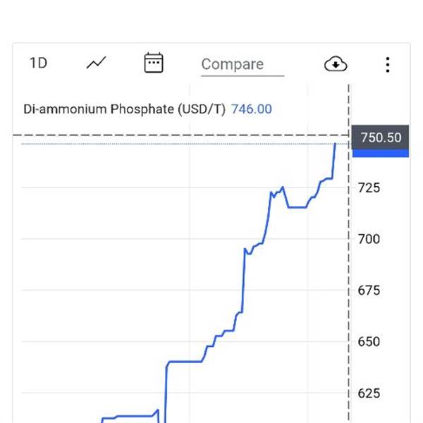The image size is (423, 423).
Task: Click the dashed horizontal crosshair line
Action: point(180,135)
